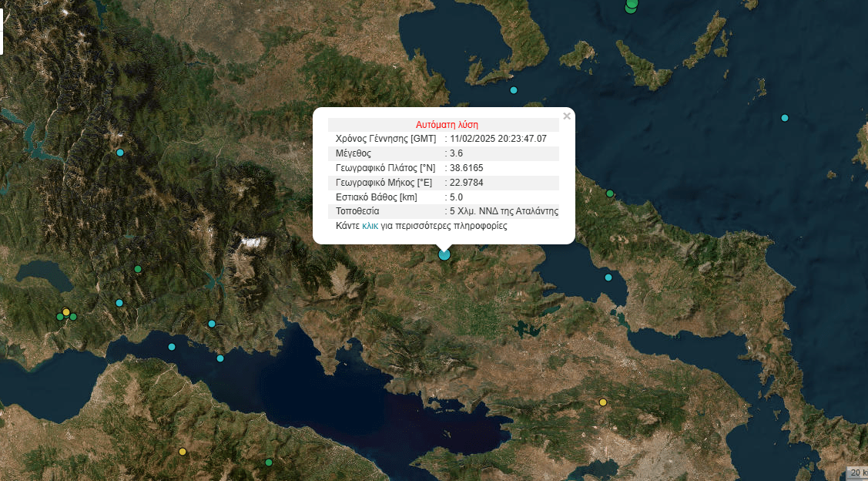
Task: Open the 'κλικ' link for more information
Action: click(x=370, y=227)
